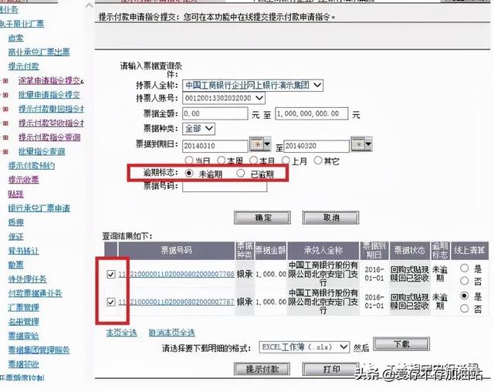Open the EXCEL工作簿 download format dropdown

pyautogui.click(x=304, y=347)
